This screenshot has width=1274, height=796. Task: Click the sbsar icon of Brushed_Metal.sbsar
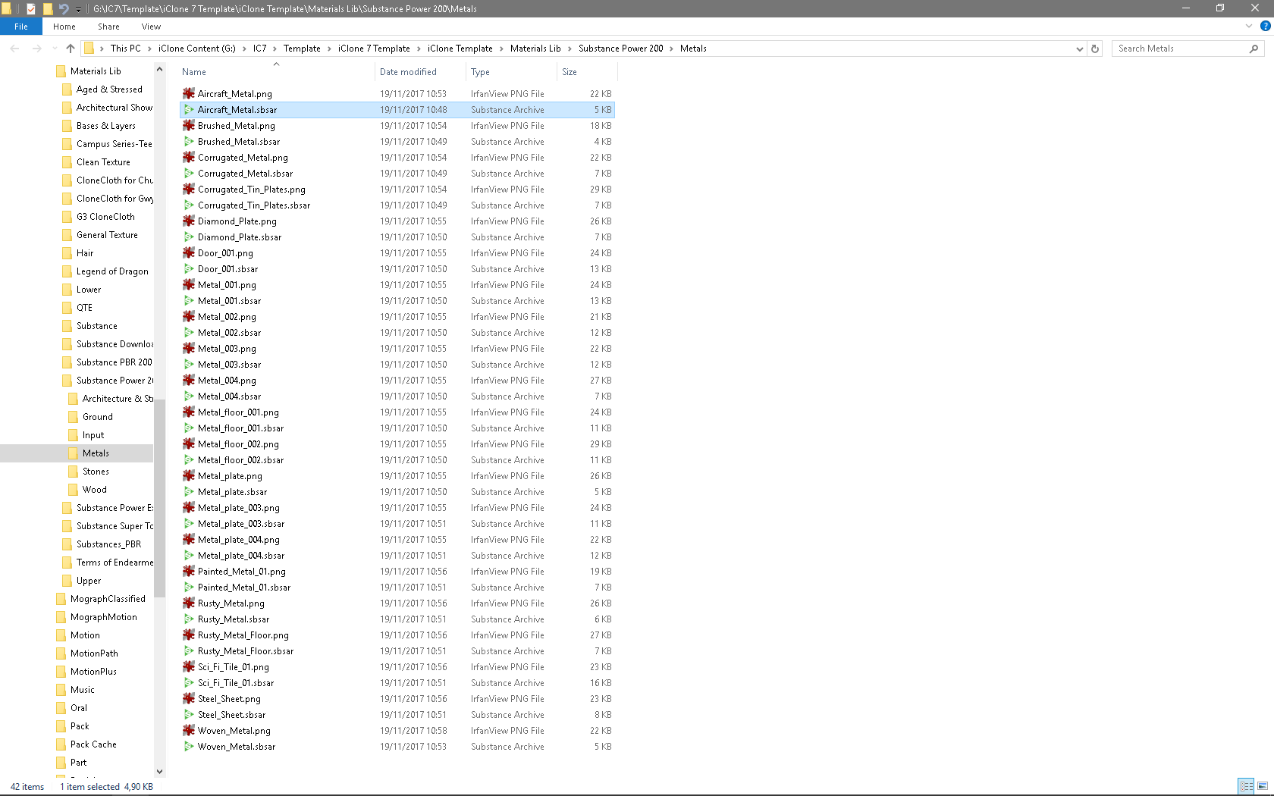[x=189, y=141]
